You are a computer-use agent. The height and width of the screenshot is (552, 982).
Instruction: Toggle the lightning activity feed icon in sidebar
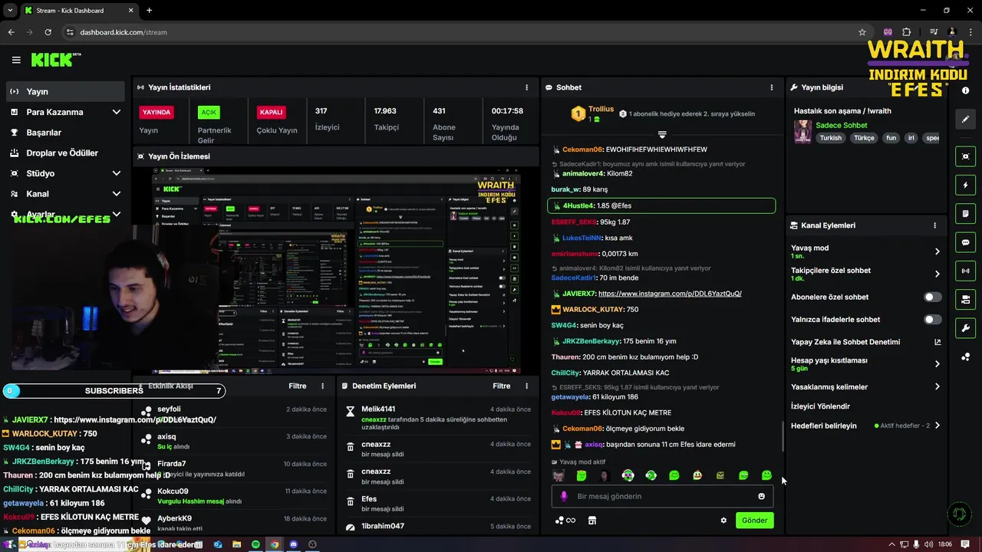(965, 185)
